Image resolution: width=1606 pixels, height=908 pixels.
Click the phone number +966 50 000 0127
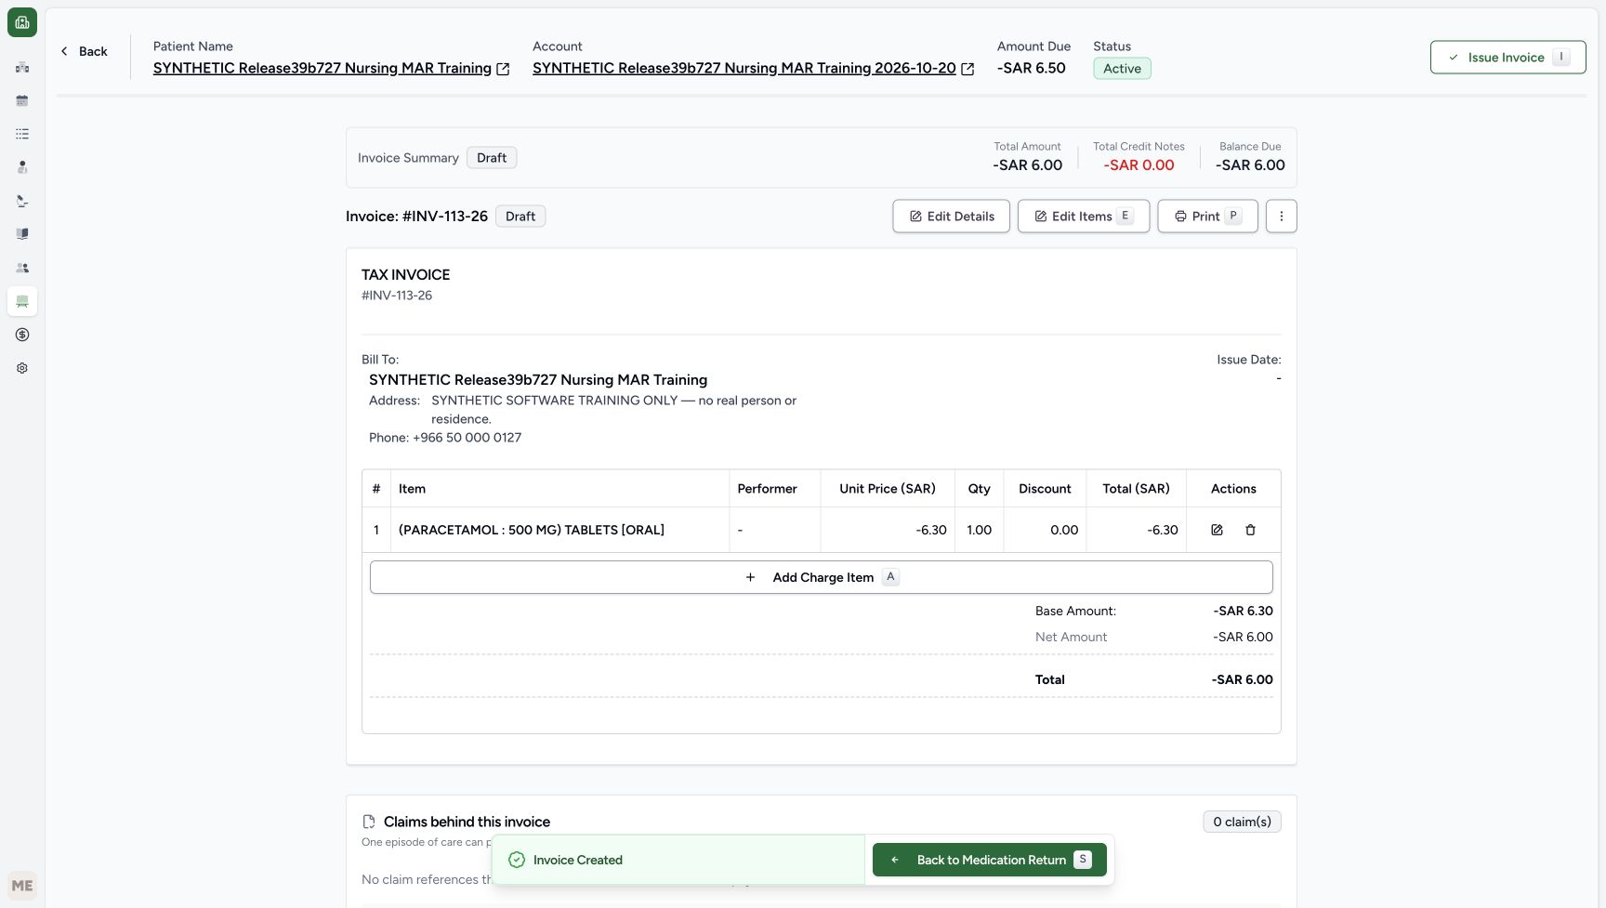[x=467, y=438]
